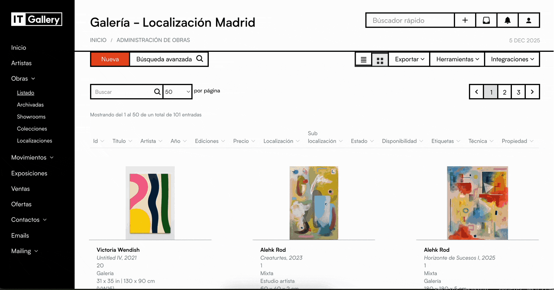Open the Integraciones dropdown

click(x=512, y=59)
